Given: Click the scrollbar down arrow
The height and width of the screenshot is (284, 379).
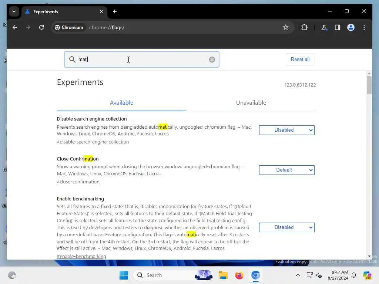Looking at the screenshot, I should (x=369, y=256).
